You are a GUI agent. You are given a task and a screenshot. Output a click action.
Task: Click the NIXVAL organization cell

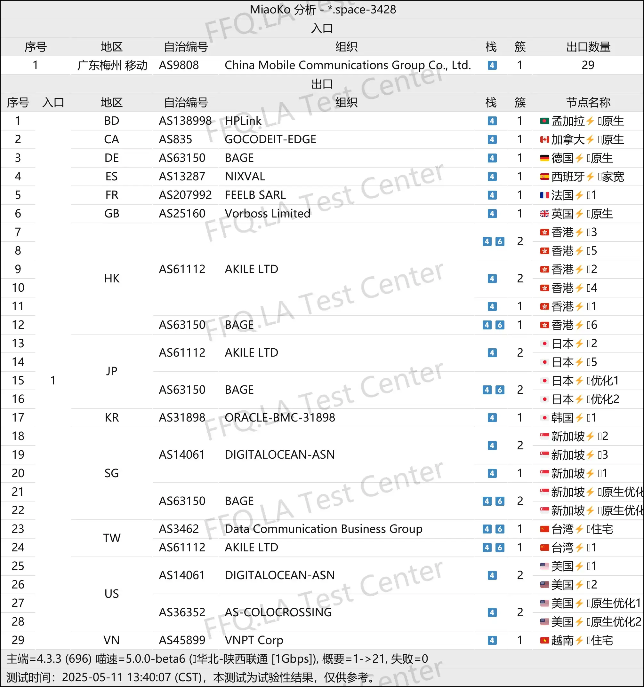pos(245,177)
